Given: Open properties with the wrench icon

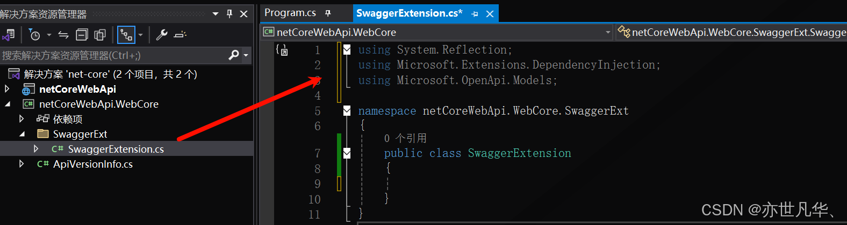Looking at the screenshot, I should click(x=161, y=35).
